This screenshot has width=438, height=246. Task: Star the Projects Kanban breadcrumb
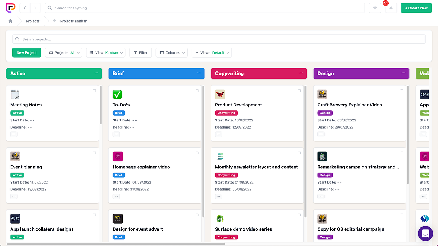coord(54,21)
